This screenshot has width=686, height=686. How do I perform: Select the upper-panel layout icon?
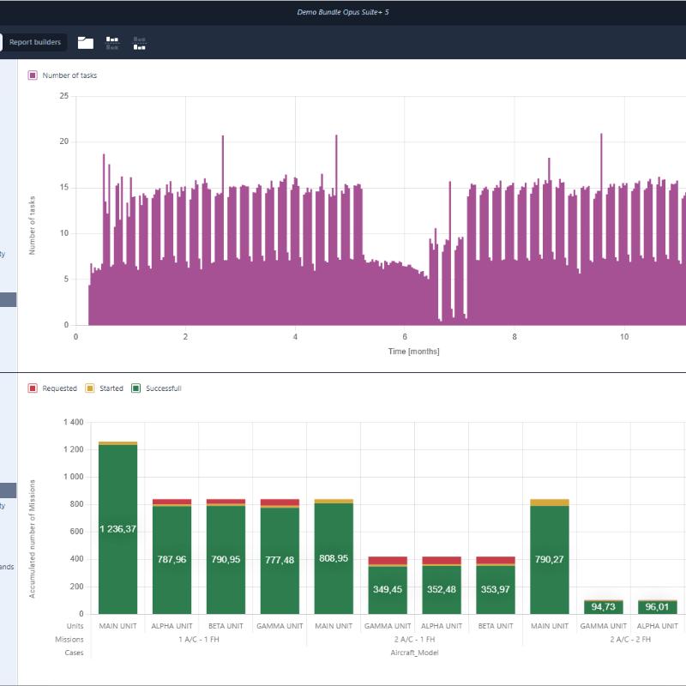coord(112,42)
